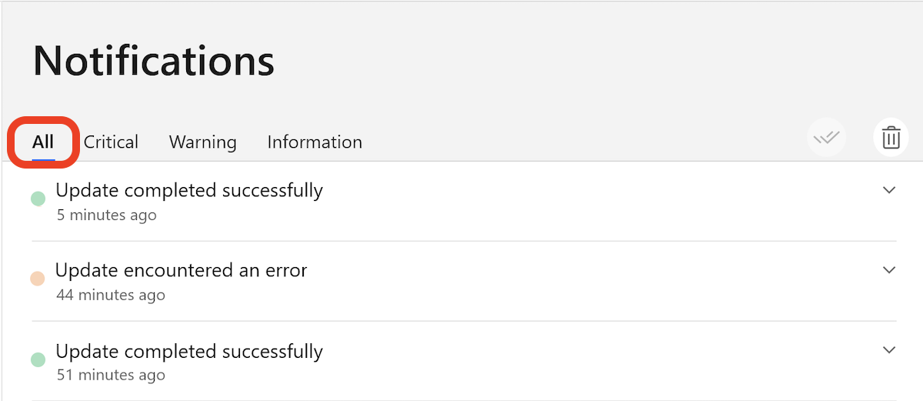Click green status dot of 5 minutes ago notification
923x401 pixels.
pos(38,199)
